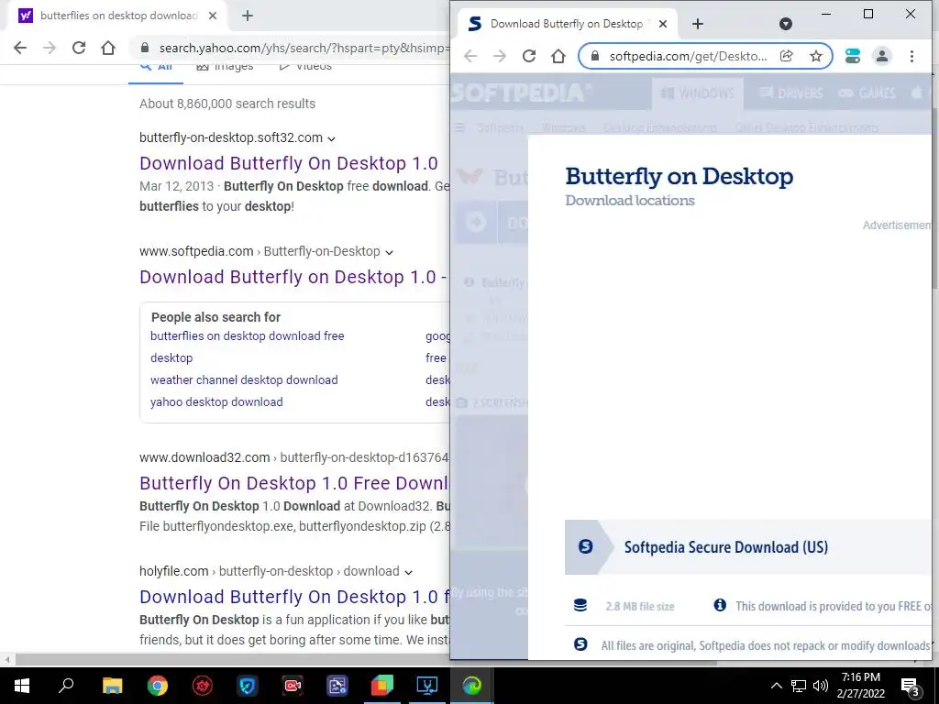939x704 pixels.
Task: Click the search.yahoo.com address bar
Action: point(300,48)
